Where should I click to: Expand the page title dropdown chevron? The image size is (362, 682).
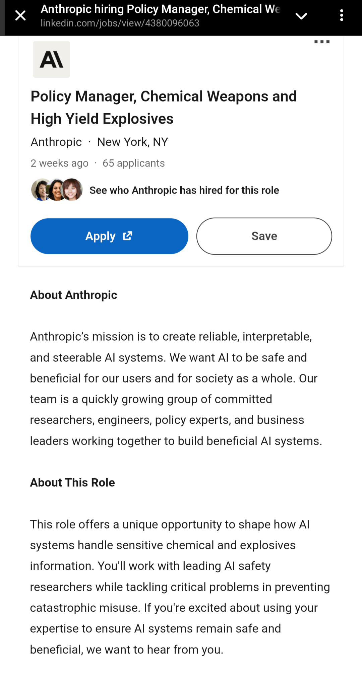[x=301, y=16]
